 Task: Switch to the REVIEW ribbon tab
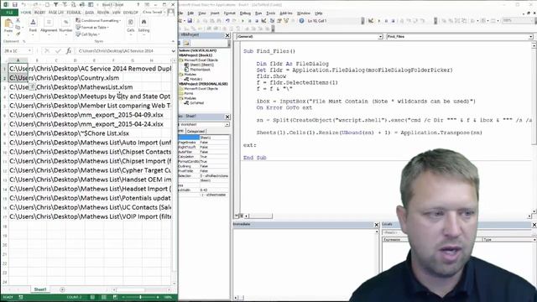point(103,13)
